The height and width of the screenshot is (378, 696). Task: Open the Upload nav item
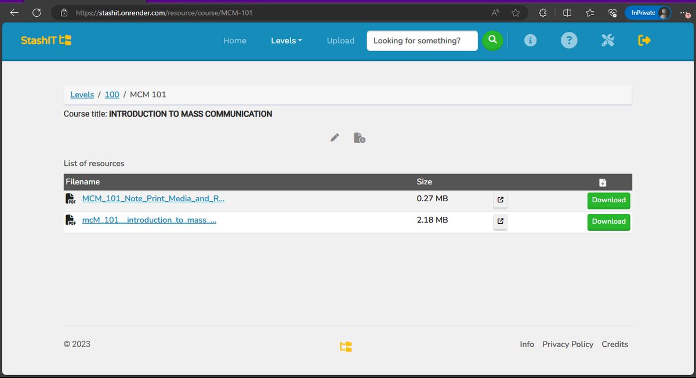click(x=340, y=41)
